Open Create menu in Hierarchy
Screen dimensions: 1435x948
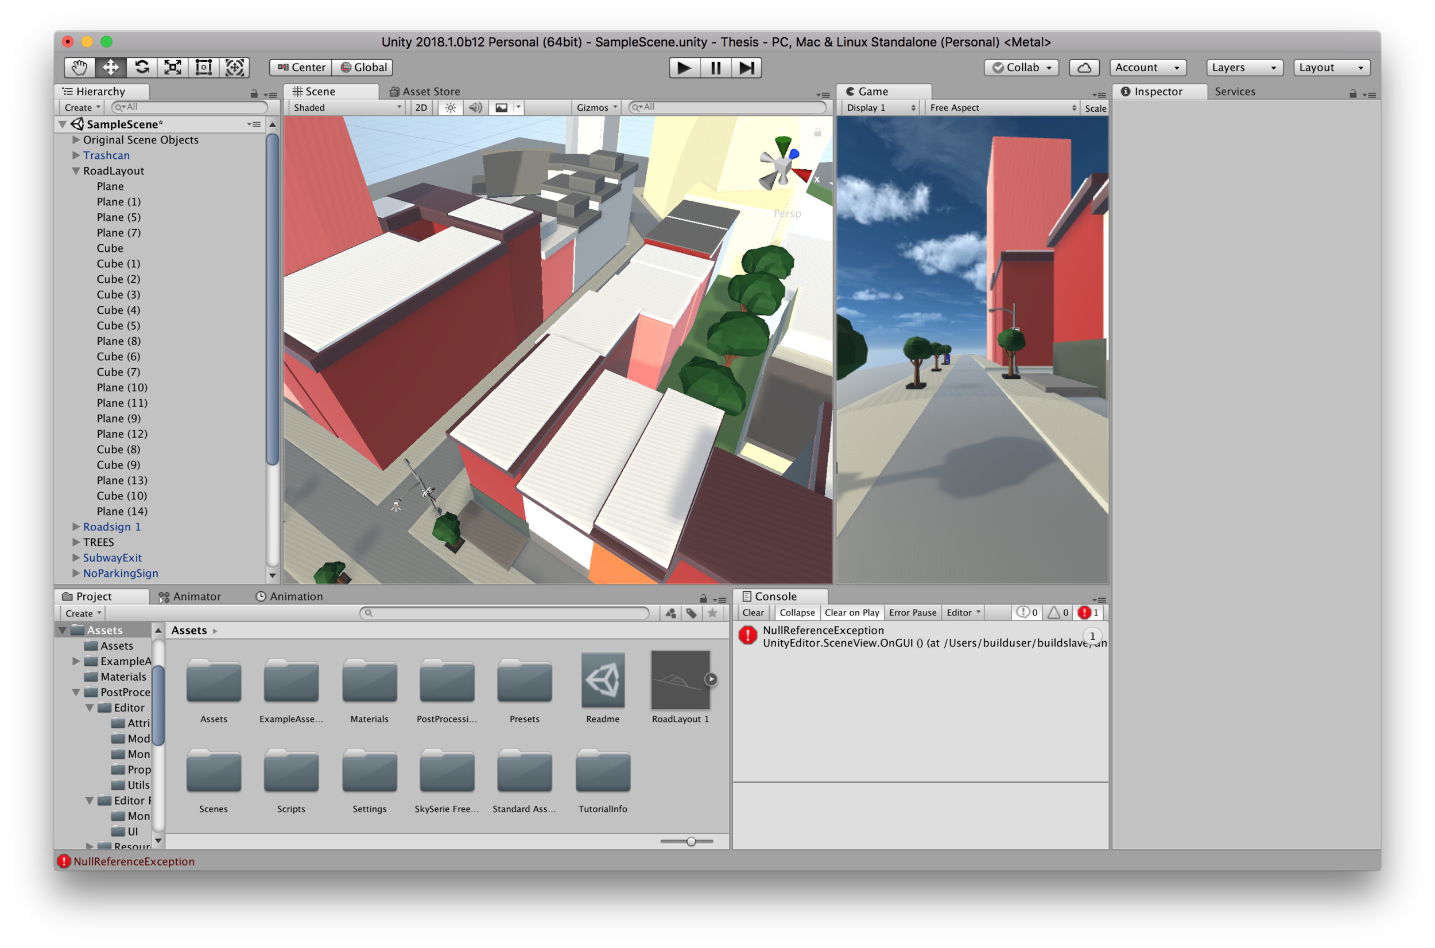pos(82,108)
